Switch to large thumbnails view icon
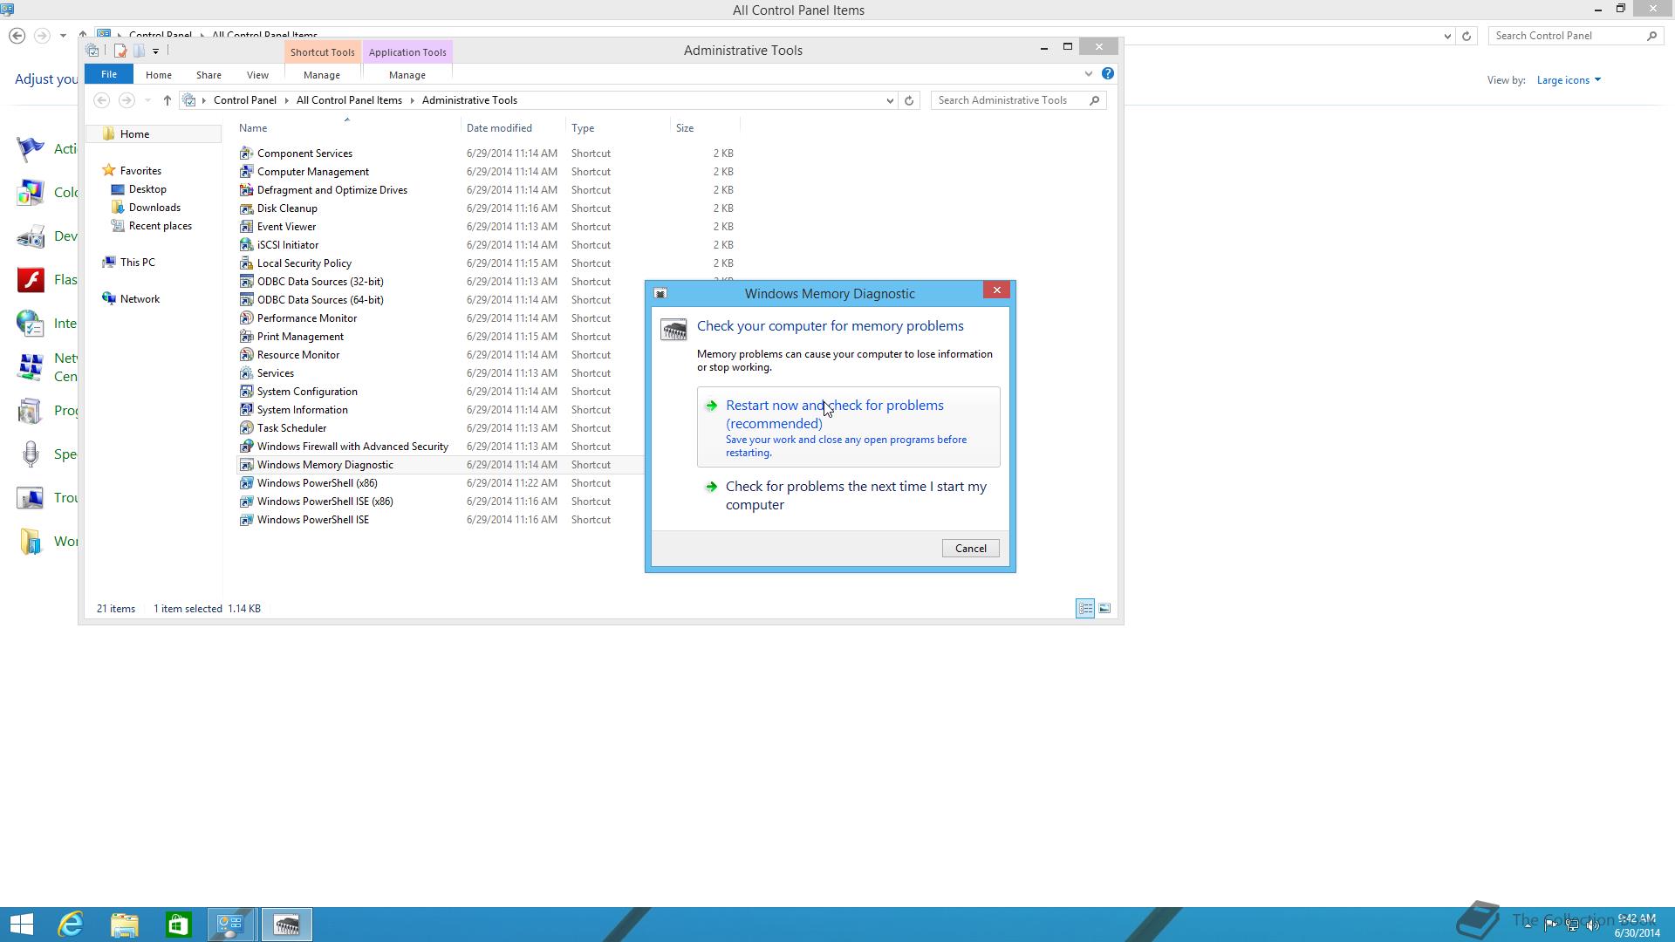1675x942 pixels. 1104,608
